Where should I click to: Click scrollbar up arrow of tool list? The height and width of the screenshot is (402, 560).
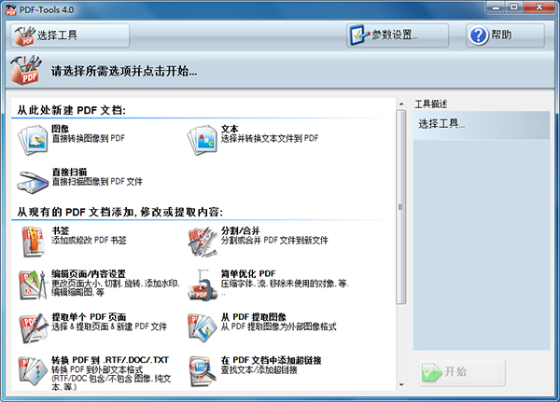(x=401, y=104)
